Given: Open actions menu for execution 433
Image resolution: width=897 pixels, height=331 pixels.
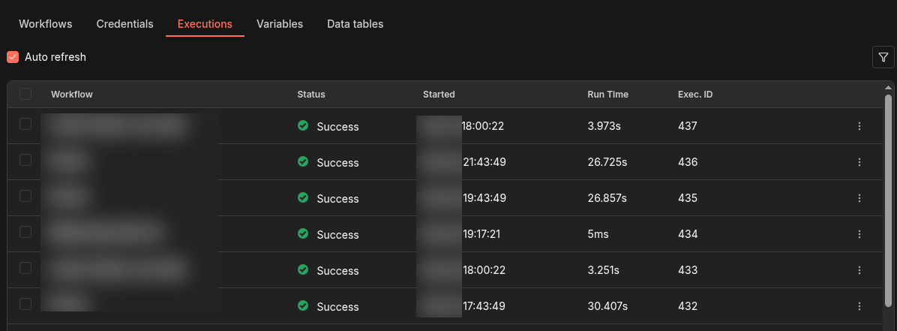Looking at the screenshot, I should (x=859, y=270).
